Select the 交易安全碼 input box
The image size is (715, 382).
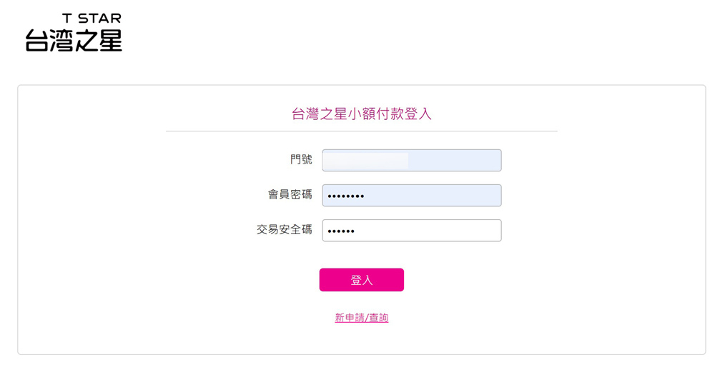(x=411, y=231)
